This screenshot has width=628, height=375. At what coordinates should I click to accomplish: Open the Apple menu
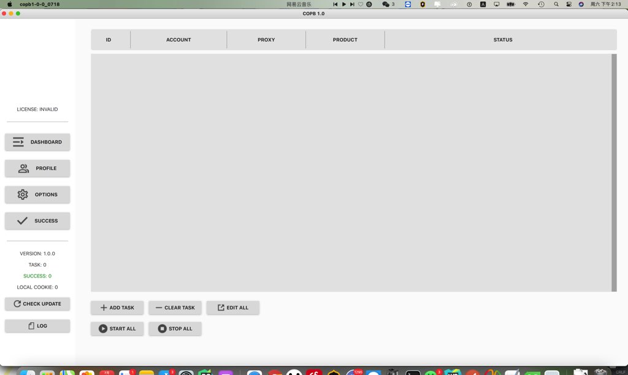10,4
